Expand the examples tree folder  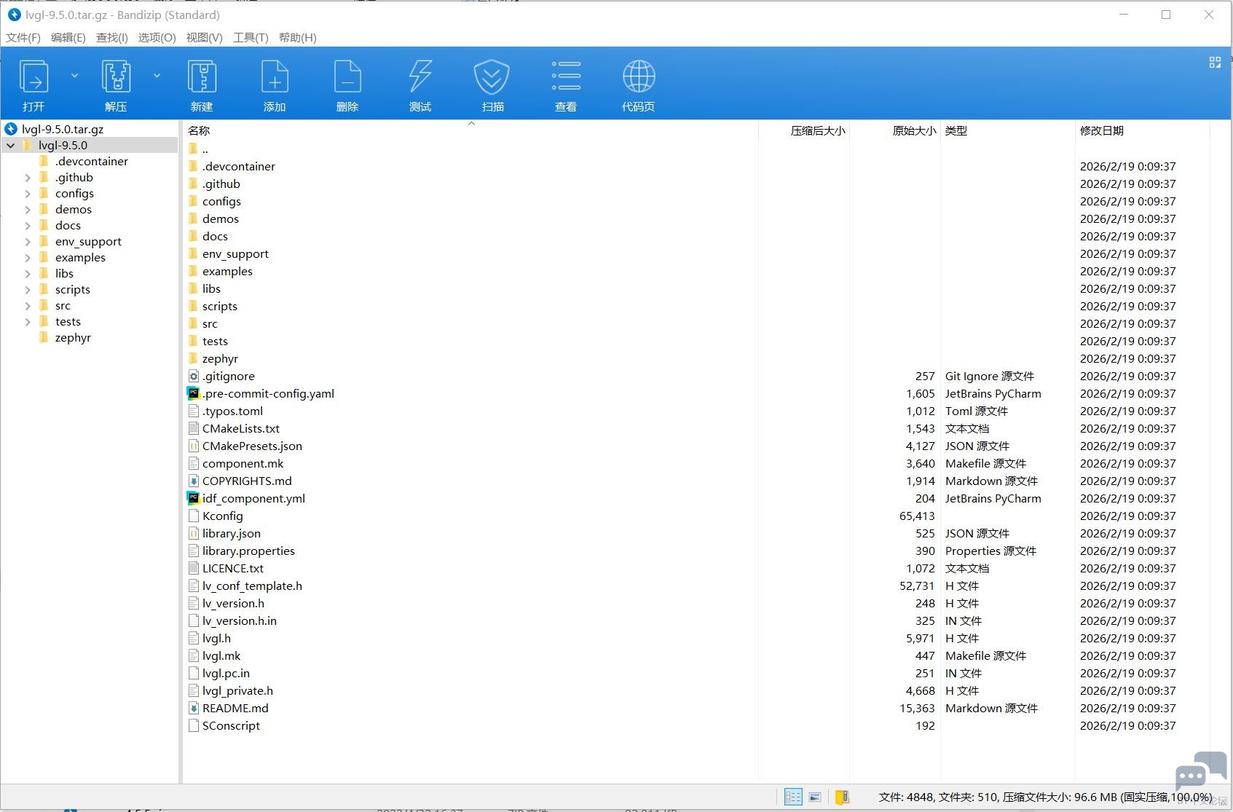(28, 258)
